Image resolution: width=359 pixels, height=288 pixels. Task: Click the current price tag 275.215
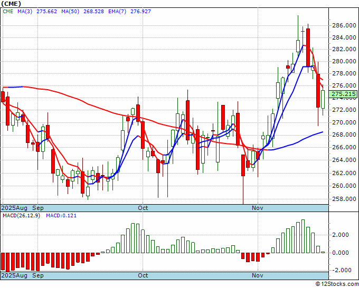click(x=343, y=94)
